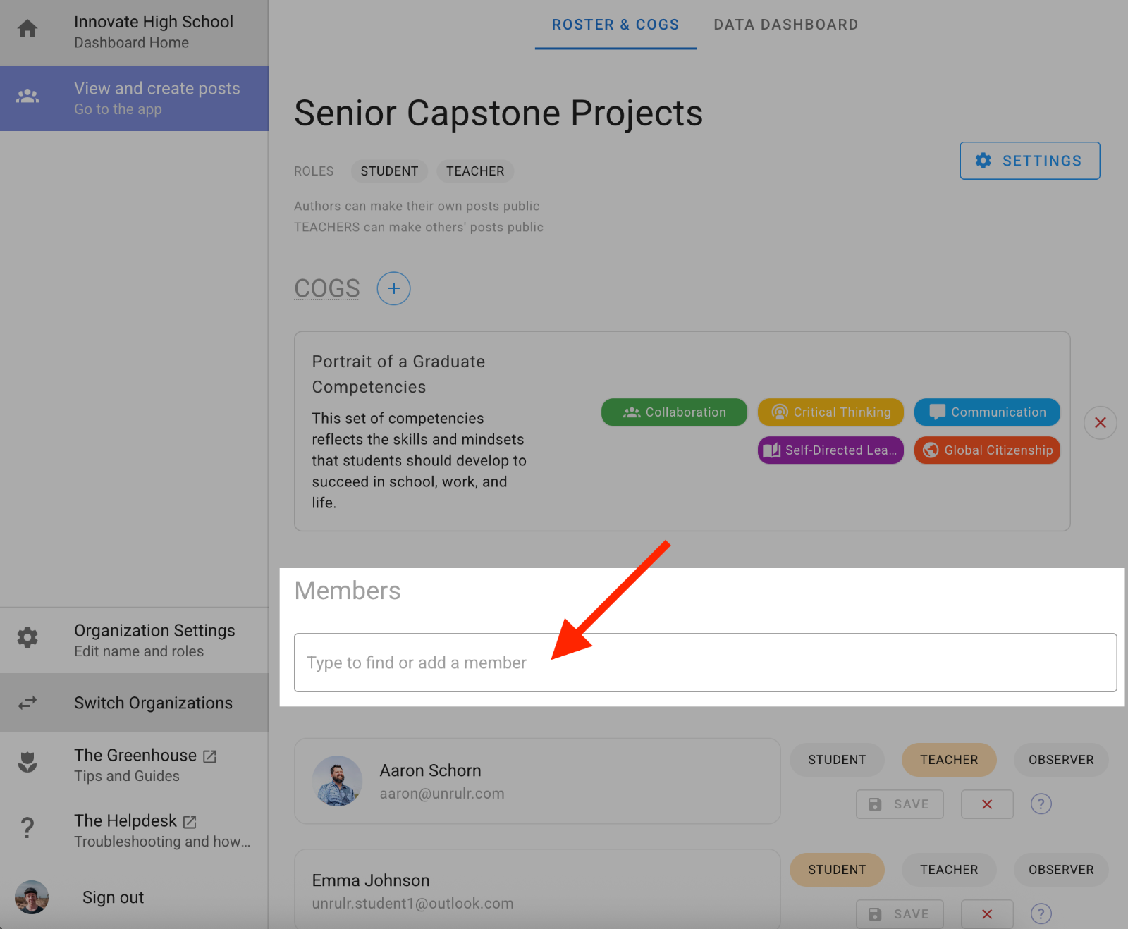Switch to the DATA DASHBOARD tab
The width and height of the screenshot is (1128, 929).
(785, 24)
